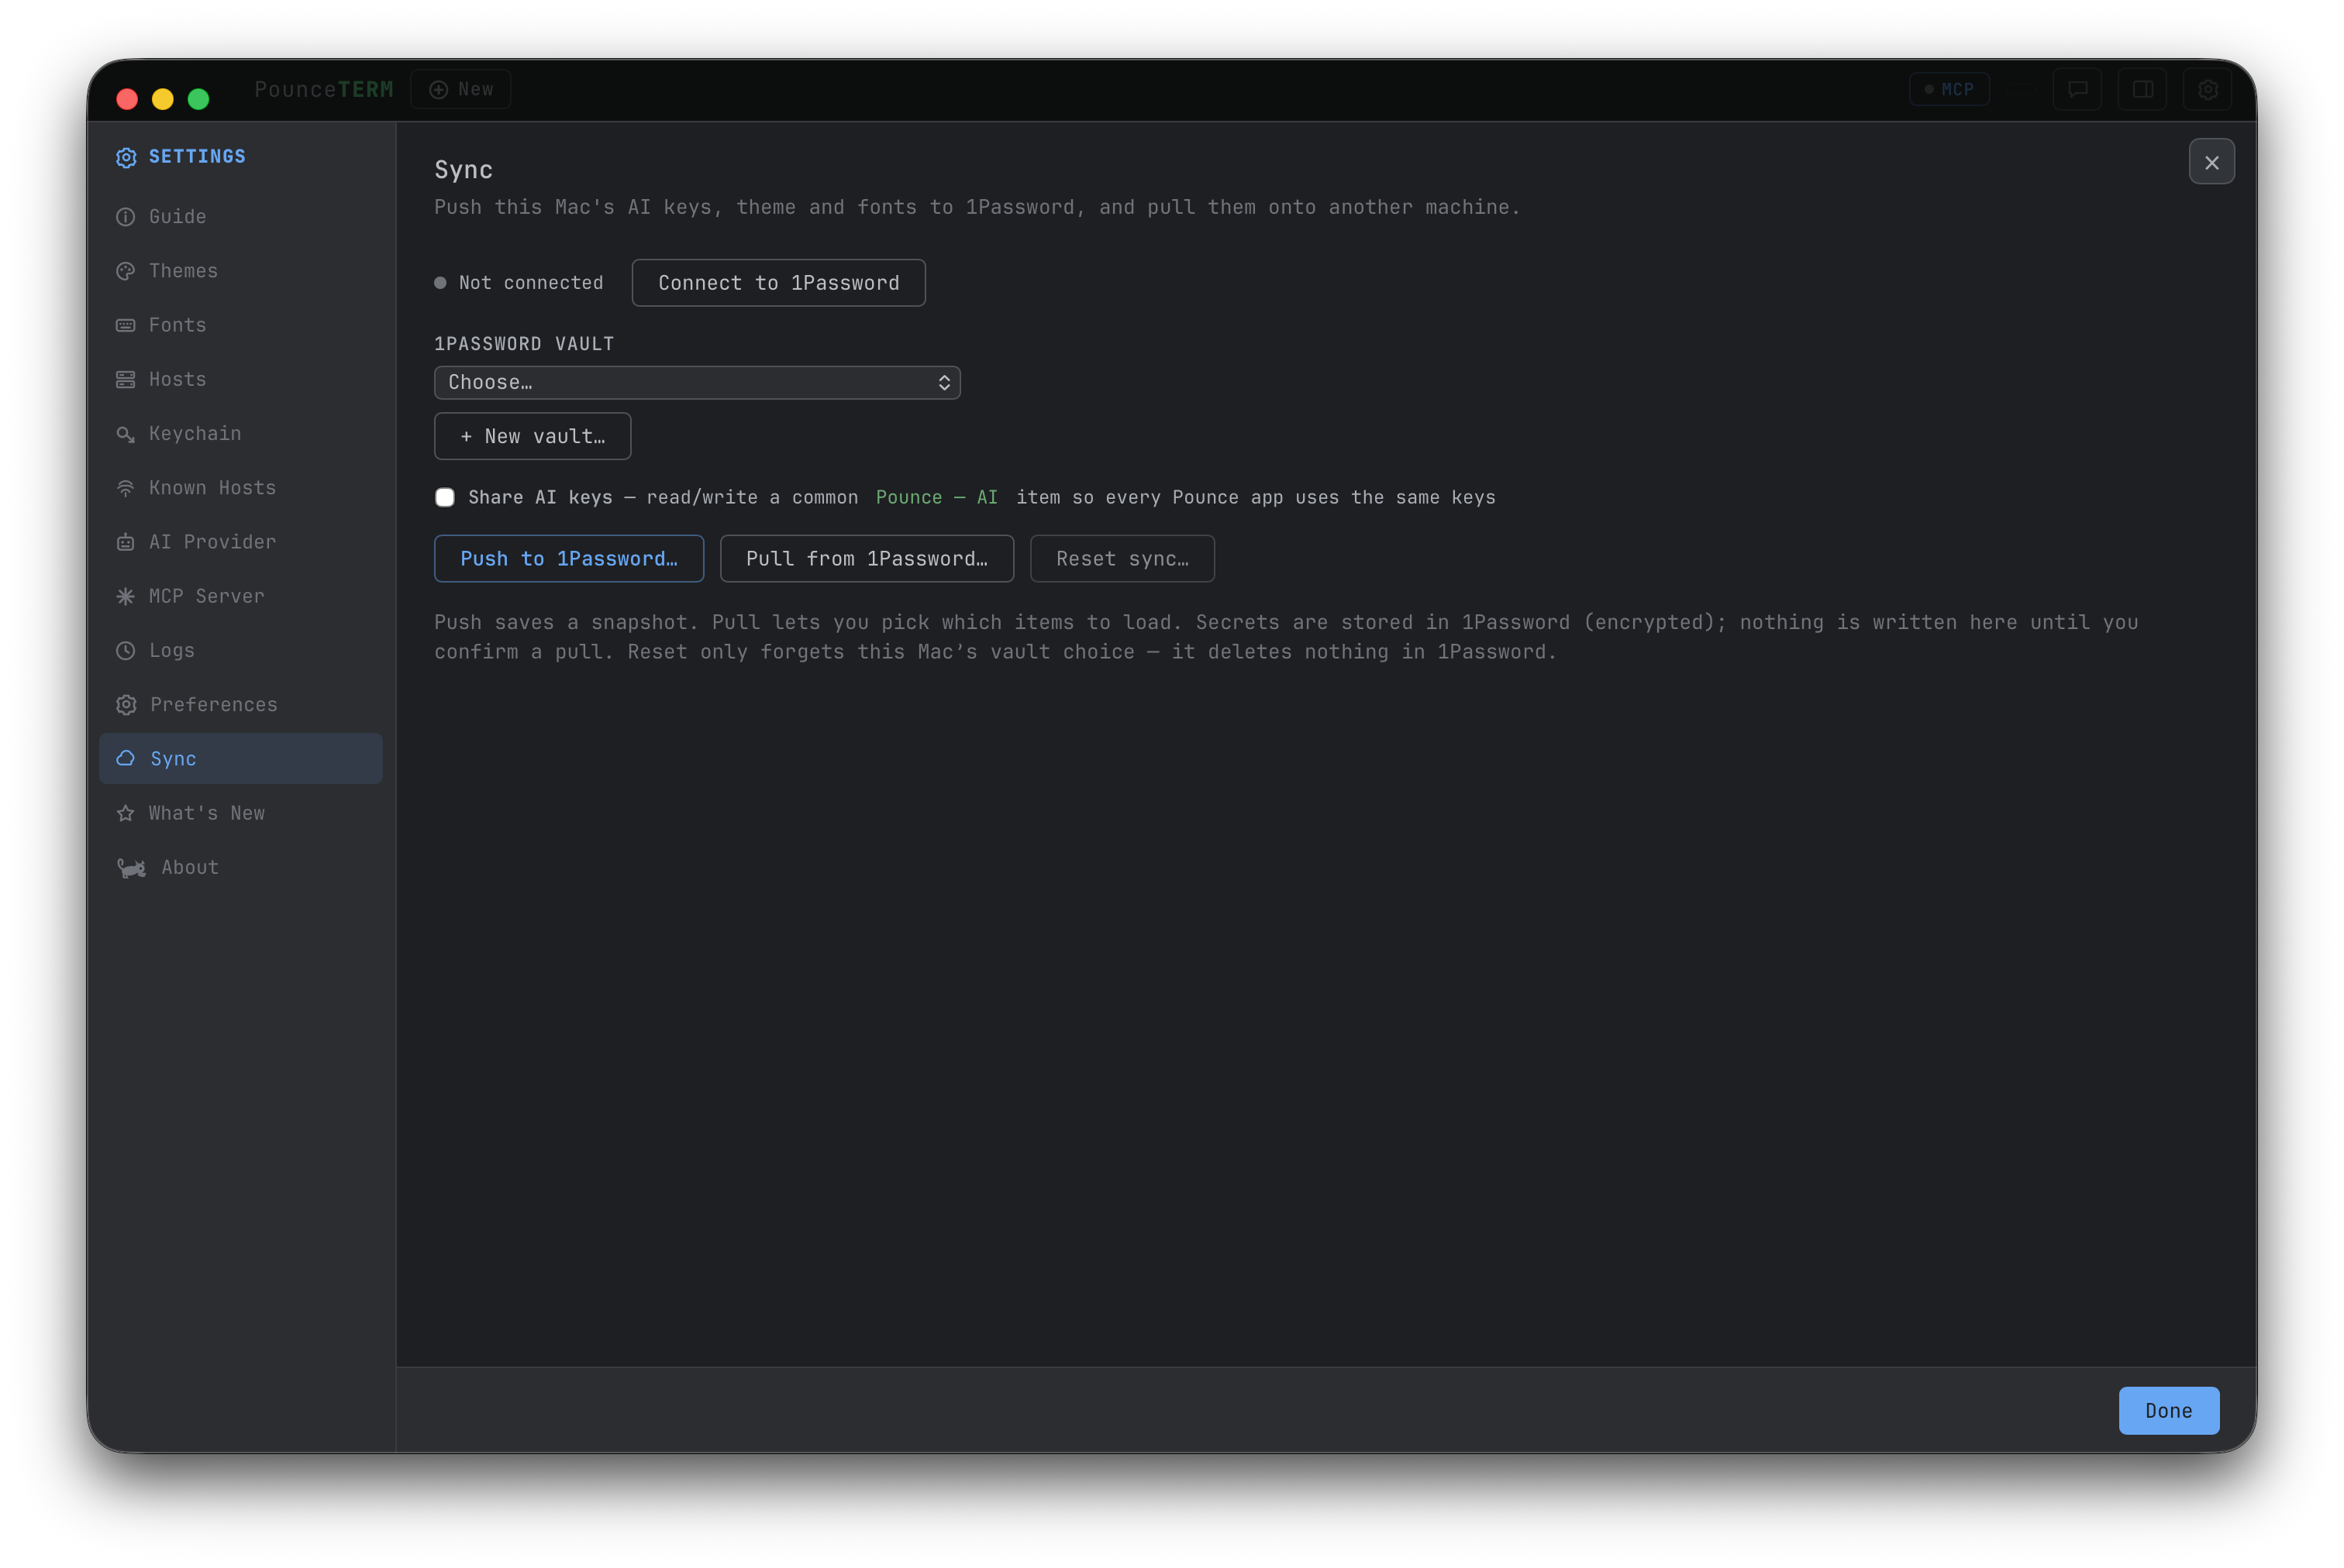Toggle the side panel icon in title bar
The height and width of the screenshot is (1568, 2344).
tap(2142, 89)
